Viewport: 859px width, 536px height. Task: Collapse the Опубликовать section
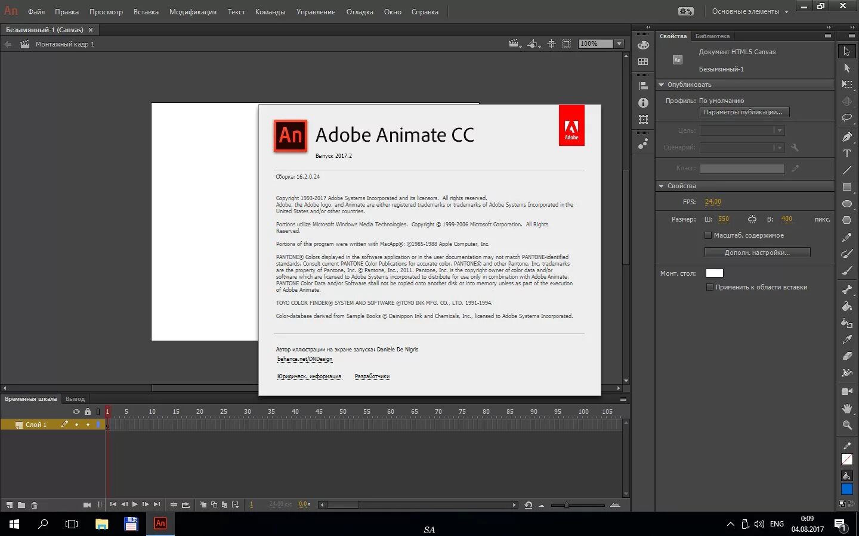pyautogui.click(x=661, y=85)
